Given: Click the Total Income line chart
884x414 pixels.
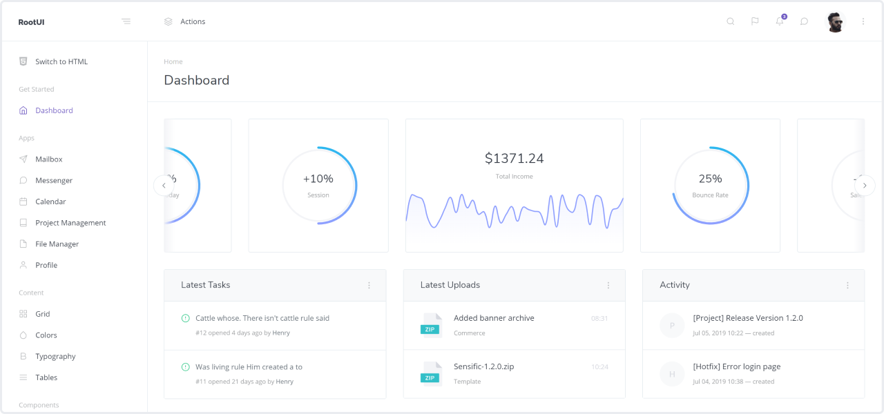Looking at the screenshot, I should (x=515, y=211).
